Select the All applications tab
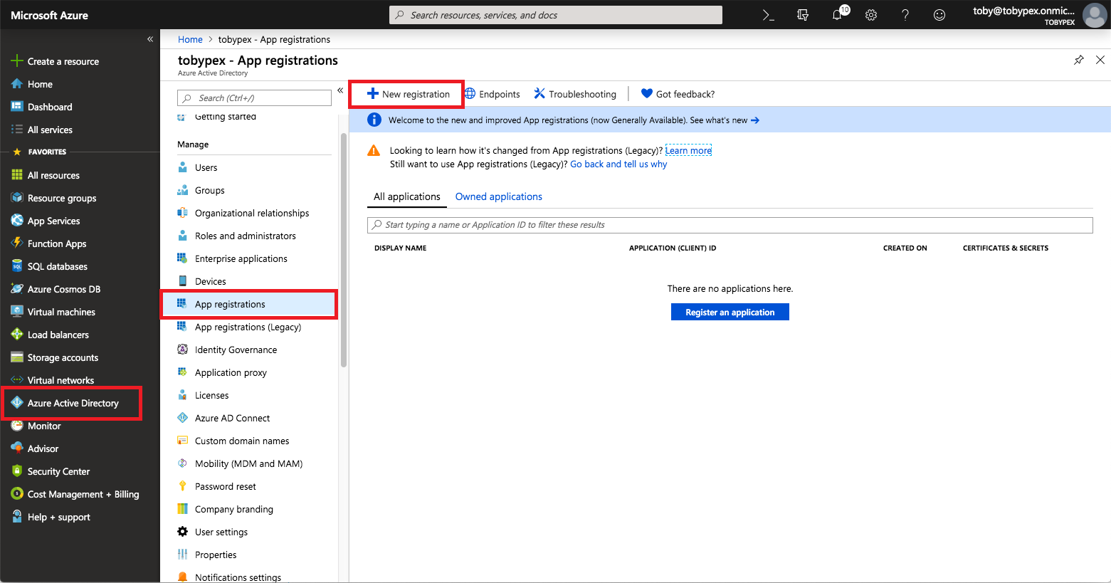The height and width of the screenshot is (583, 1111). (406, 196)
